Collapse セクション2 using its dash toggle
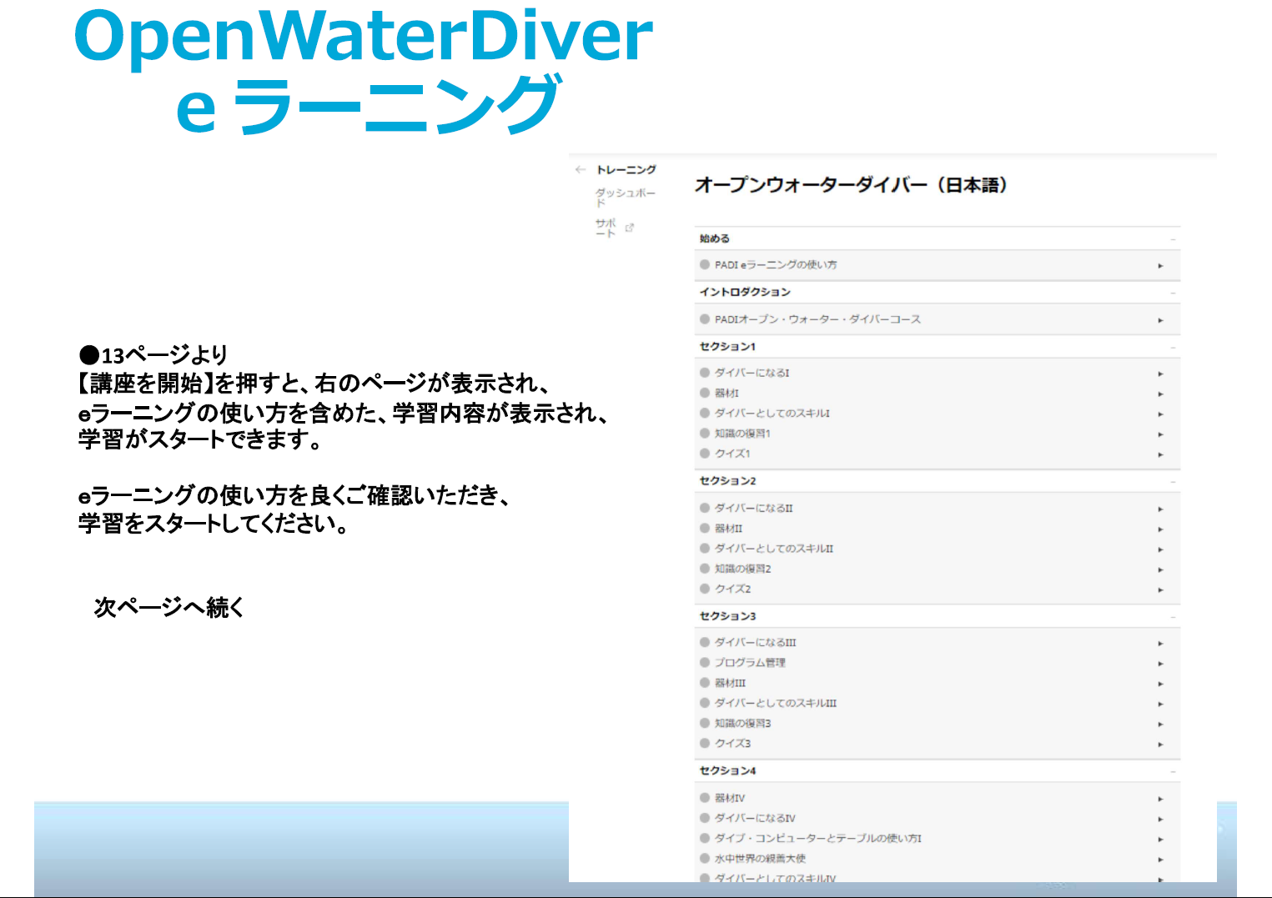The height and width of the screenshot is (898, 1272). [x=1173, y=482]
